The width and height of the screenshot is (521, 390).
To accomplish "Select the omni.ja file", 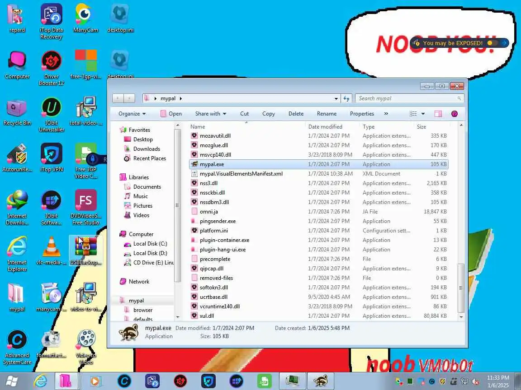I will pyautogui.click(x=208, y=212).
